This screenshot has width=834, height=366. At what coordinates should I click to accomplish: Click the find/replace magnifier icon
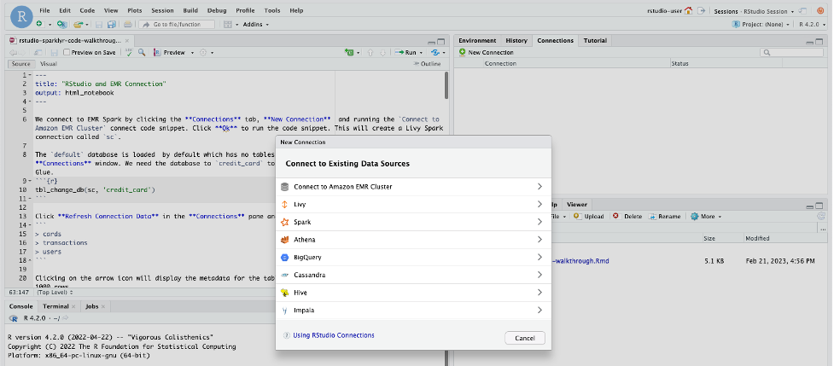[x=142, y=52]
